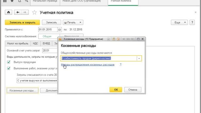Click В себестоимость продаж text field
201x113 pixels.
tap(99, 58)
